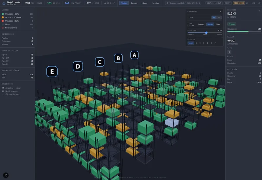Open the round N badge at bottom-left
Screen dimensions: 262x180
6,175
